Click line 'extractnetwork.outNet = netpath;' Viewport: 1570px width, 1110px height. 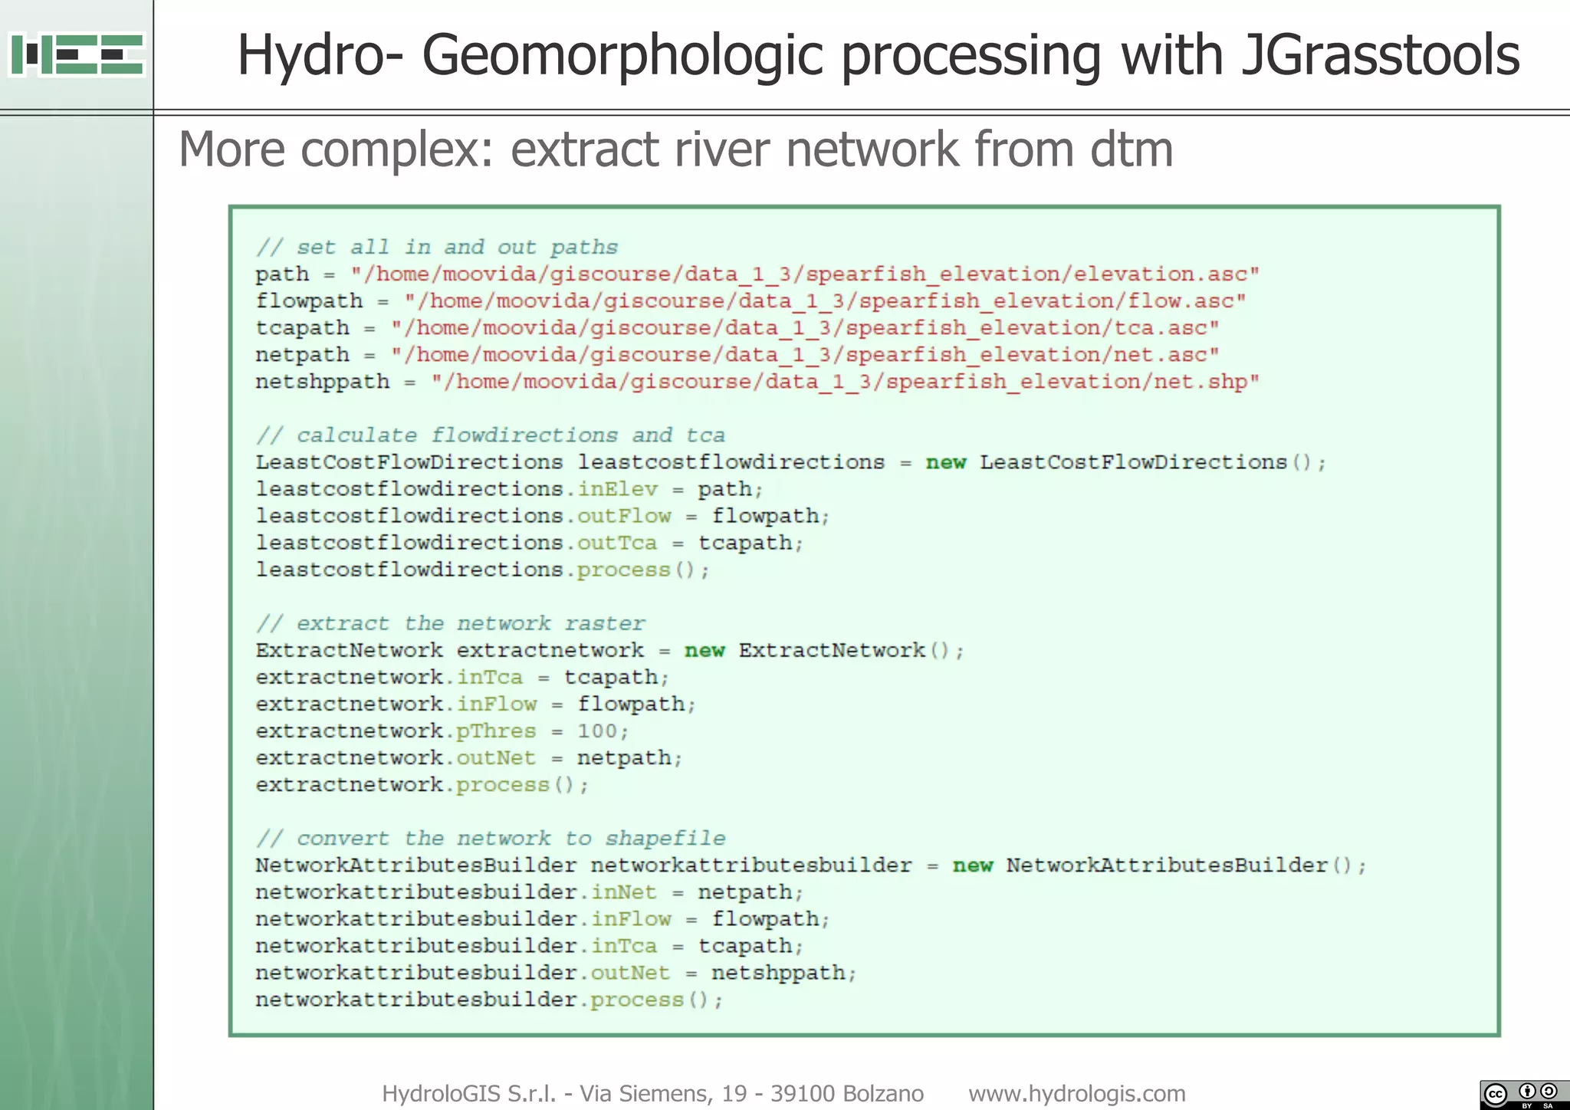[469, 757]
